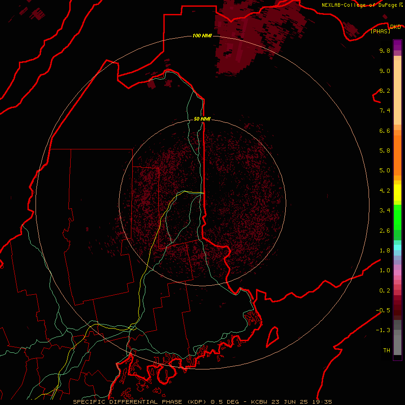Pick the pink color bar segment
405x405 pixels.
click(397, 273)
